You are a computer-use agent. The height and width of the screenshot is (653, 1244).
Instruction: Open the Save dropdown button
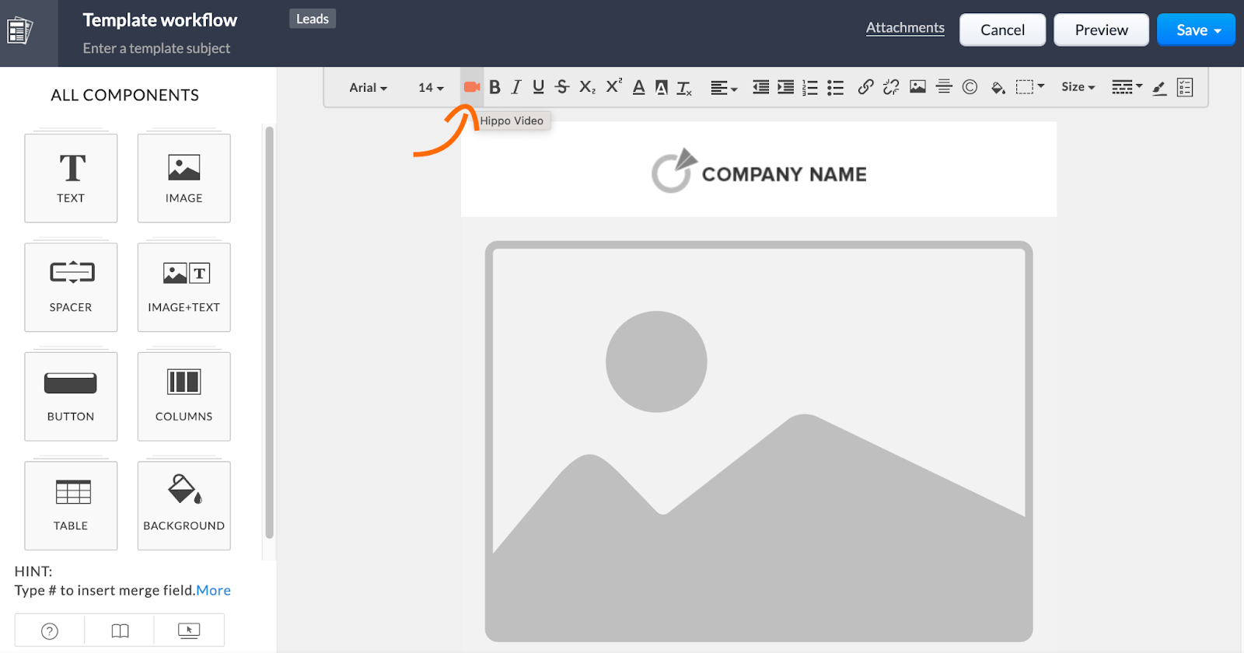(1196, 30)
